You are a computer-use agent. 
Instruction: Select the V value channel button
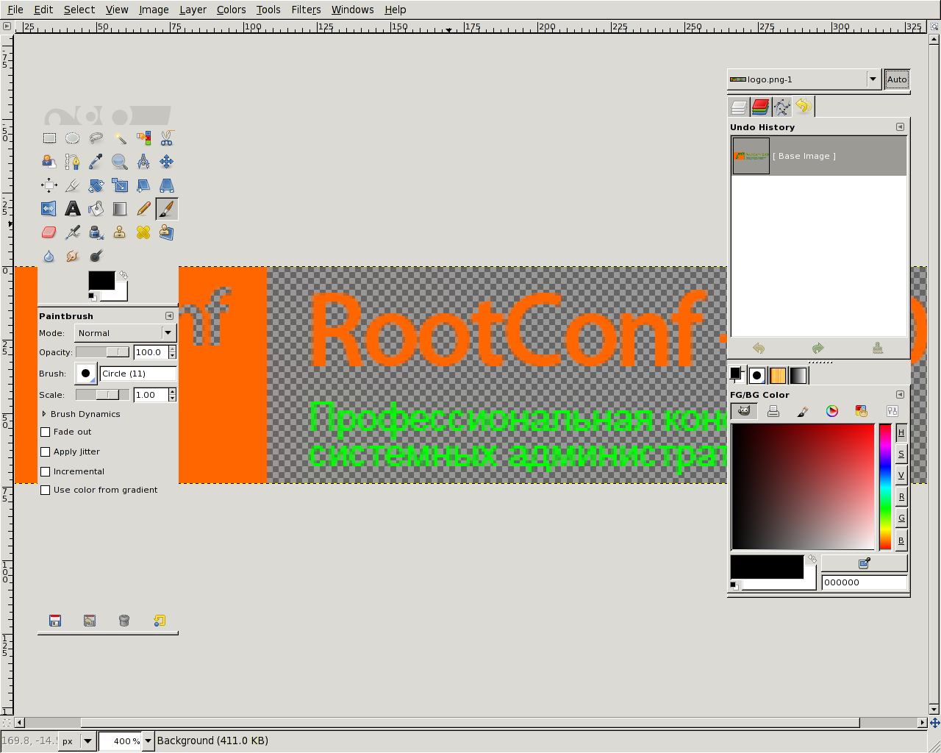901,475
